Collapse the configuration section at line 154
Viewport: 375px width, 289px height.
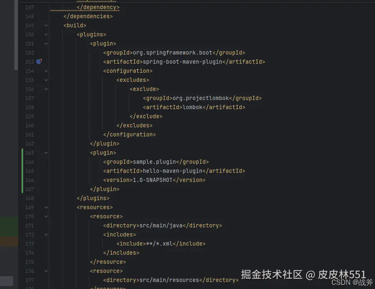[46, 71]
